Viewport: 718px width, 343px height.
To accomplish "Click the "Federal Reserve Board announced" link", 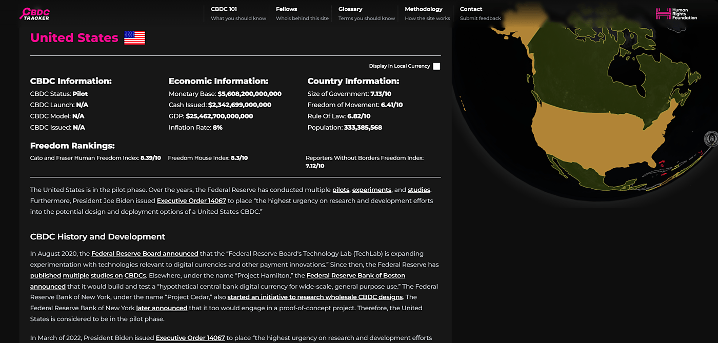I will point(145,254).
